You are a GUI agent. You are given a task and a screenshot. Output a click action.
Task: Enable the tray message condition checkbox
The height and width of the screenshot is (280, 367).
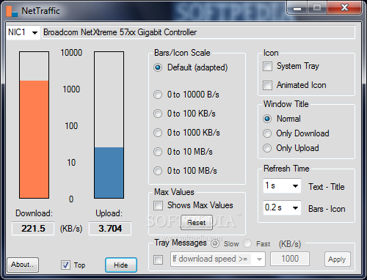(158, 259)
